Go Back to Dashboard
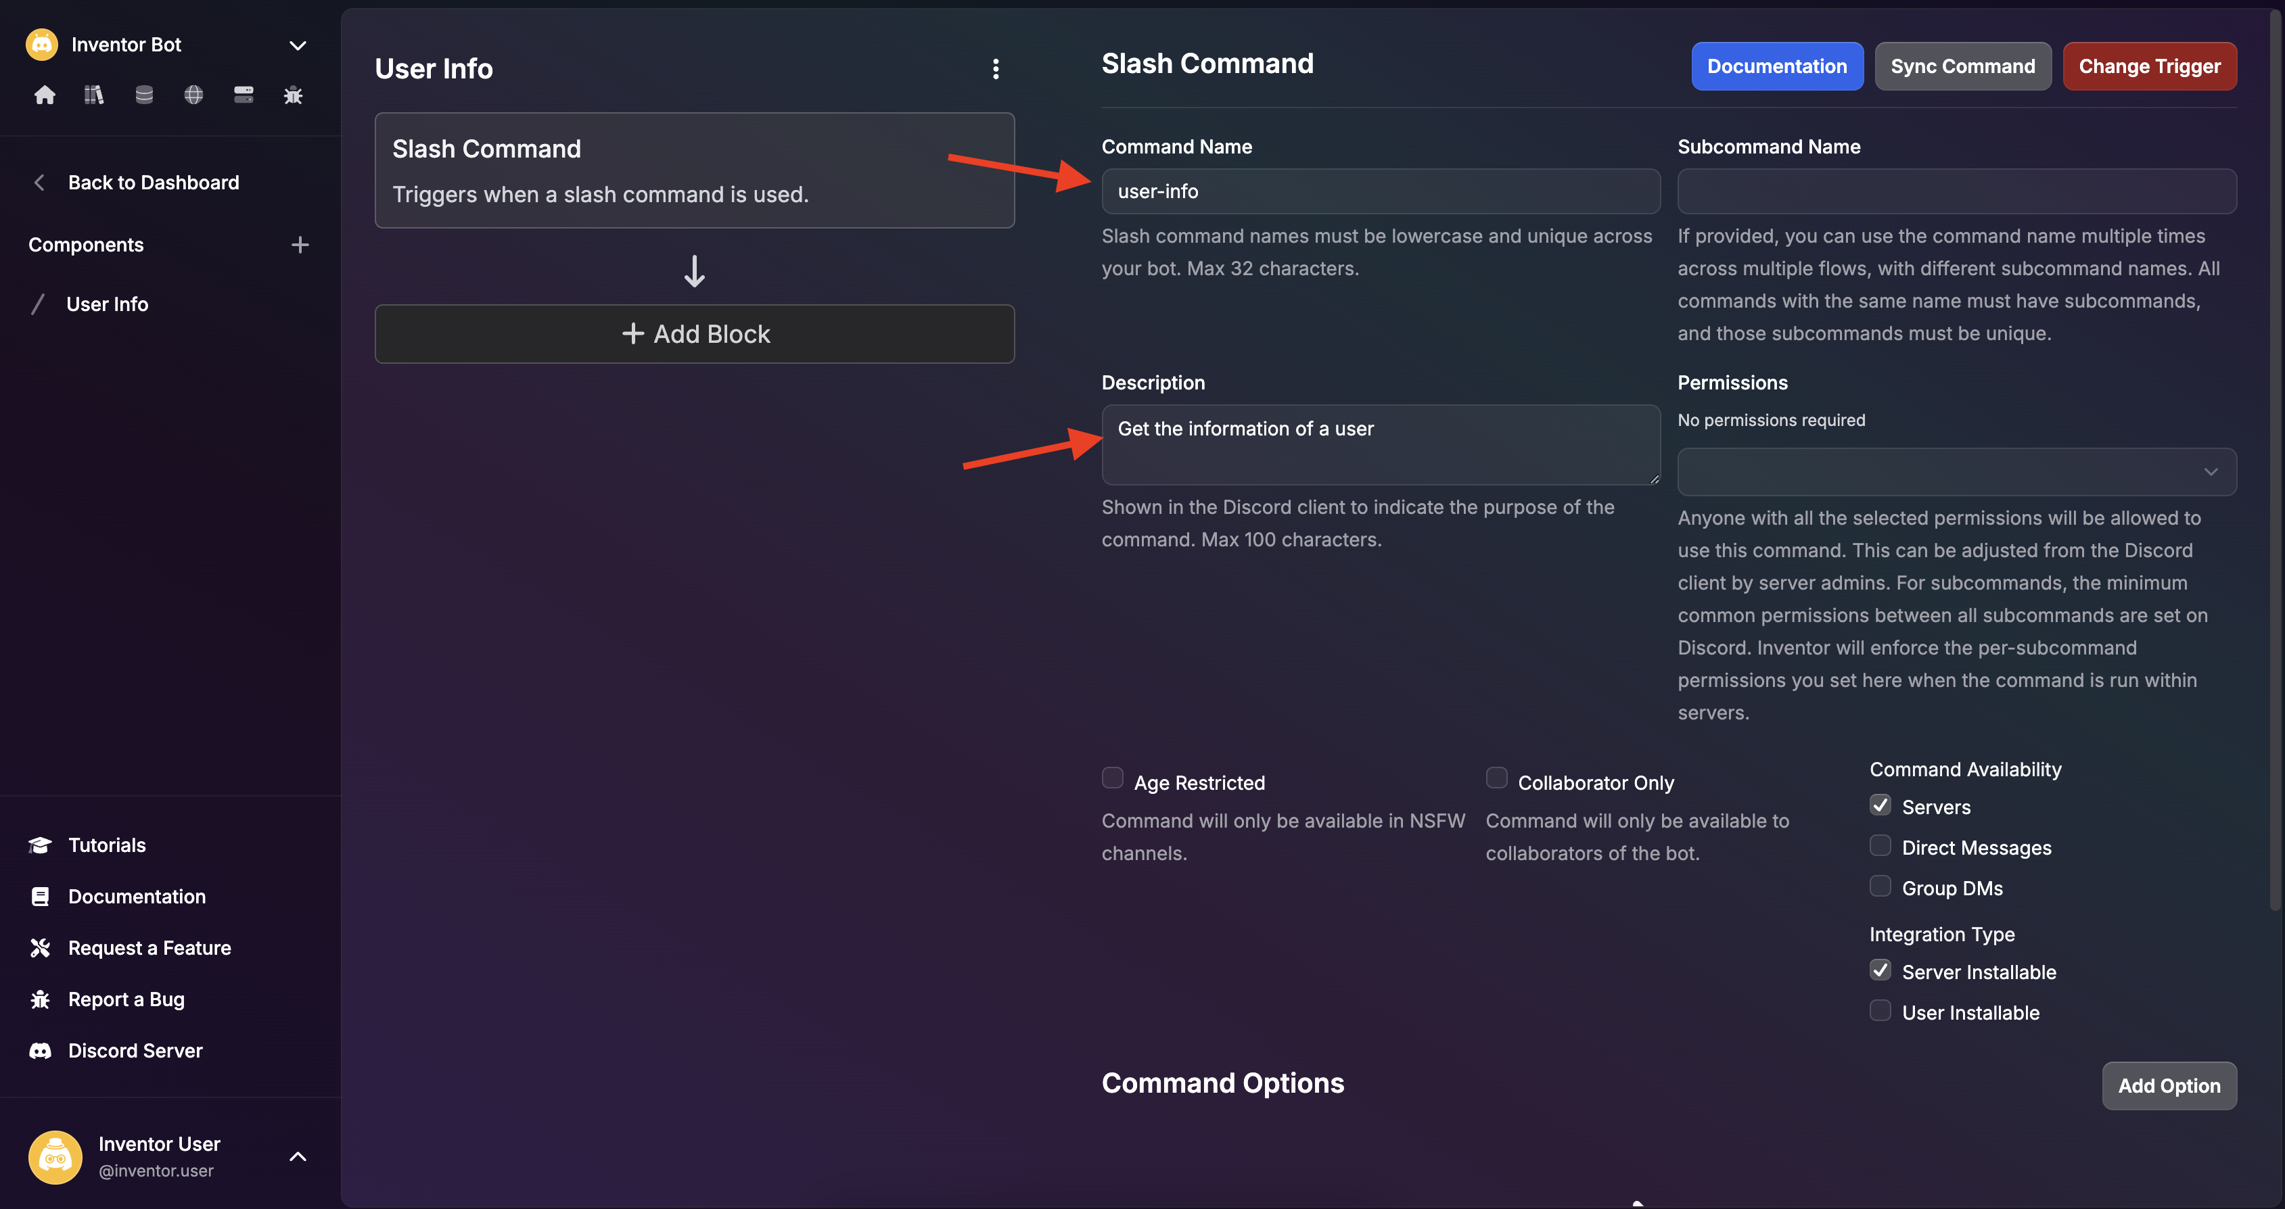Image resolution: width=2285 pixels, height=1209 pixels. click(x=154, y=183)
